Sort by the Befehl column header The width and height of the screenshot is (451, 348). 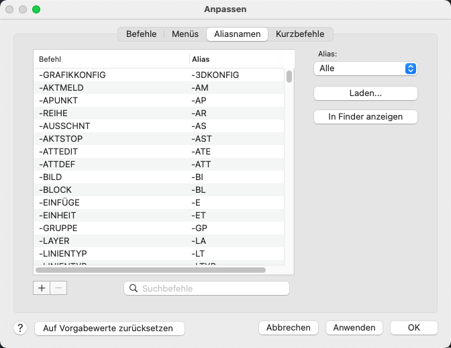tap(111, 59)
